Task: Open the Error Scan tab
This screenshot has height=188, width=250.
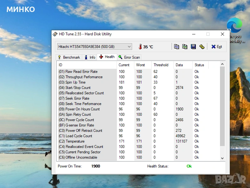Action: coord(129,57)
